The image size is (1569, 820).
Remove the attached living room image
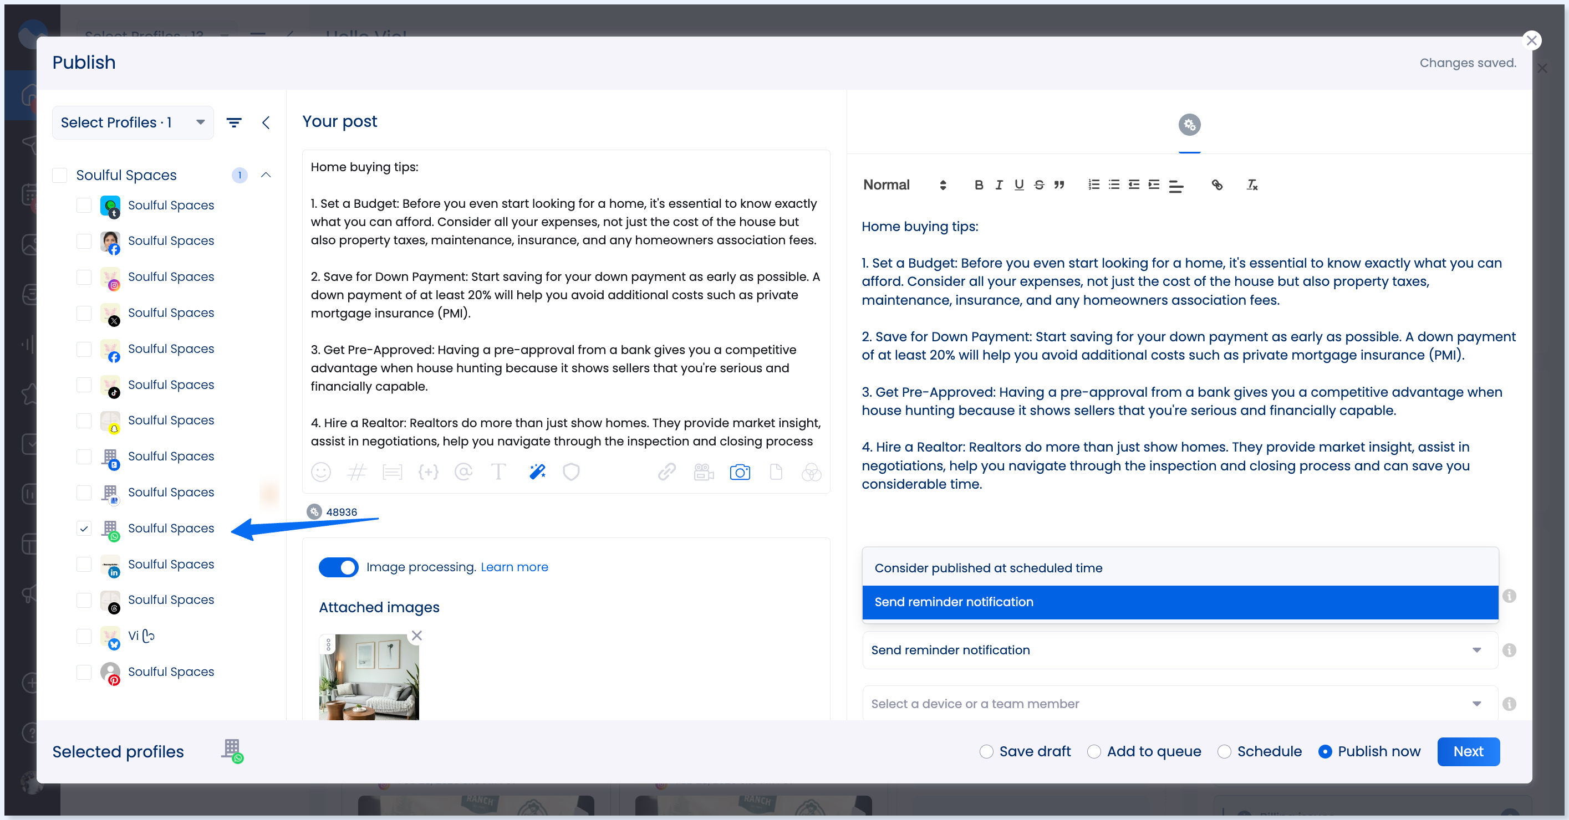click(416, 635)
